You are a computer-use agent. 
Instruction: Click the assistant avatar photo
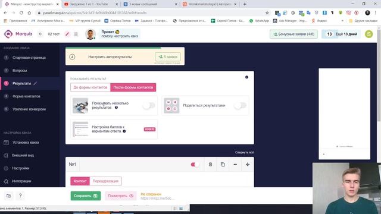point(90,34)
